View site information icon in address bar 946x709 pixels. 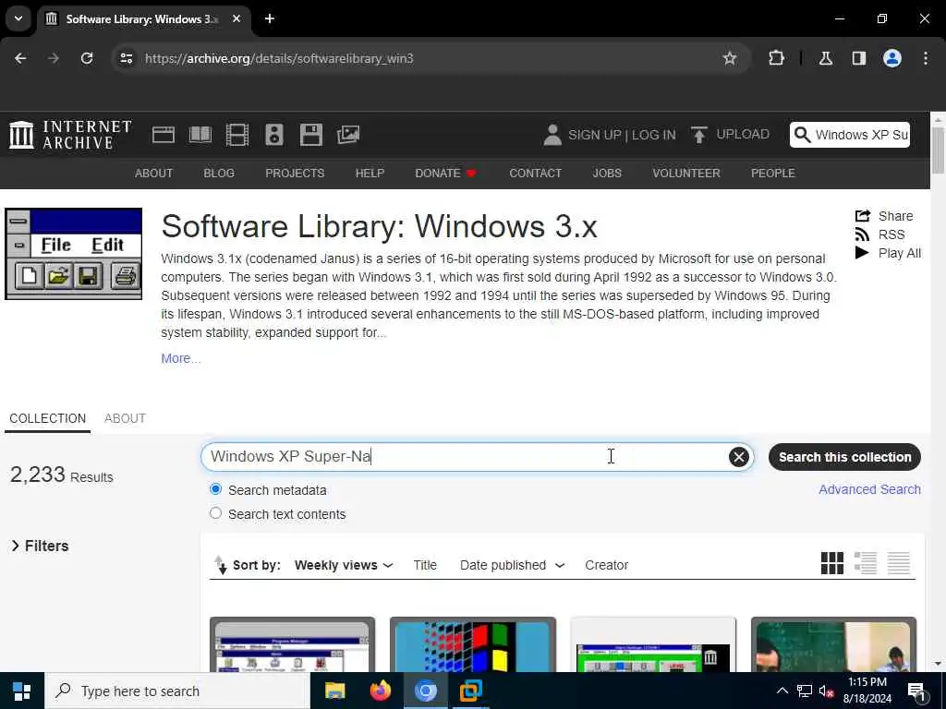(126, 58)
